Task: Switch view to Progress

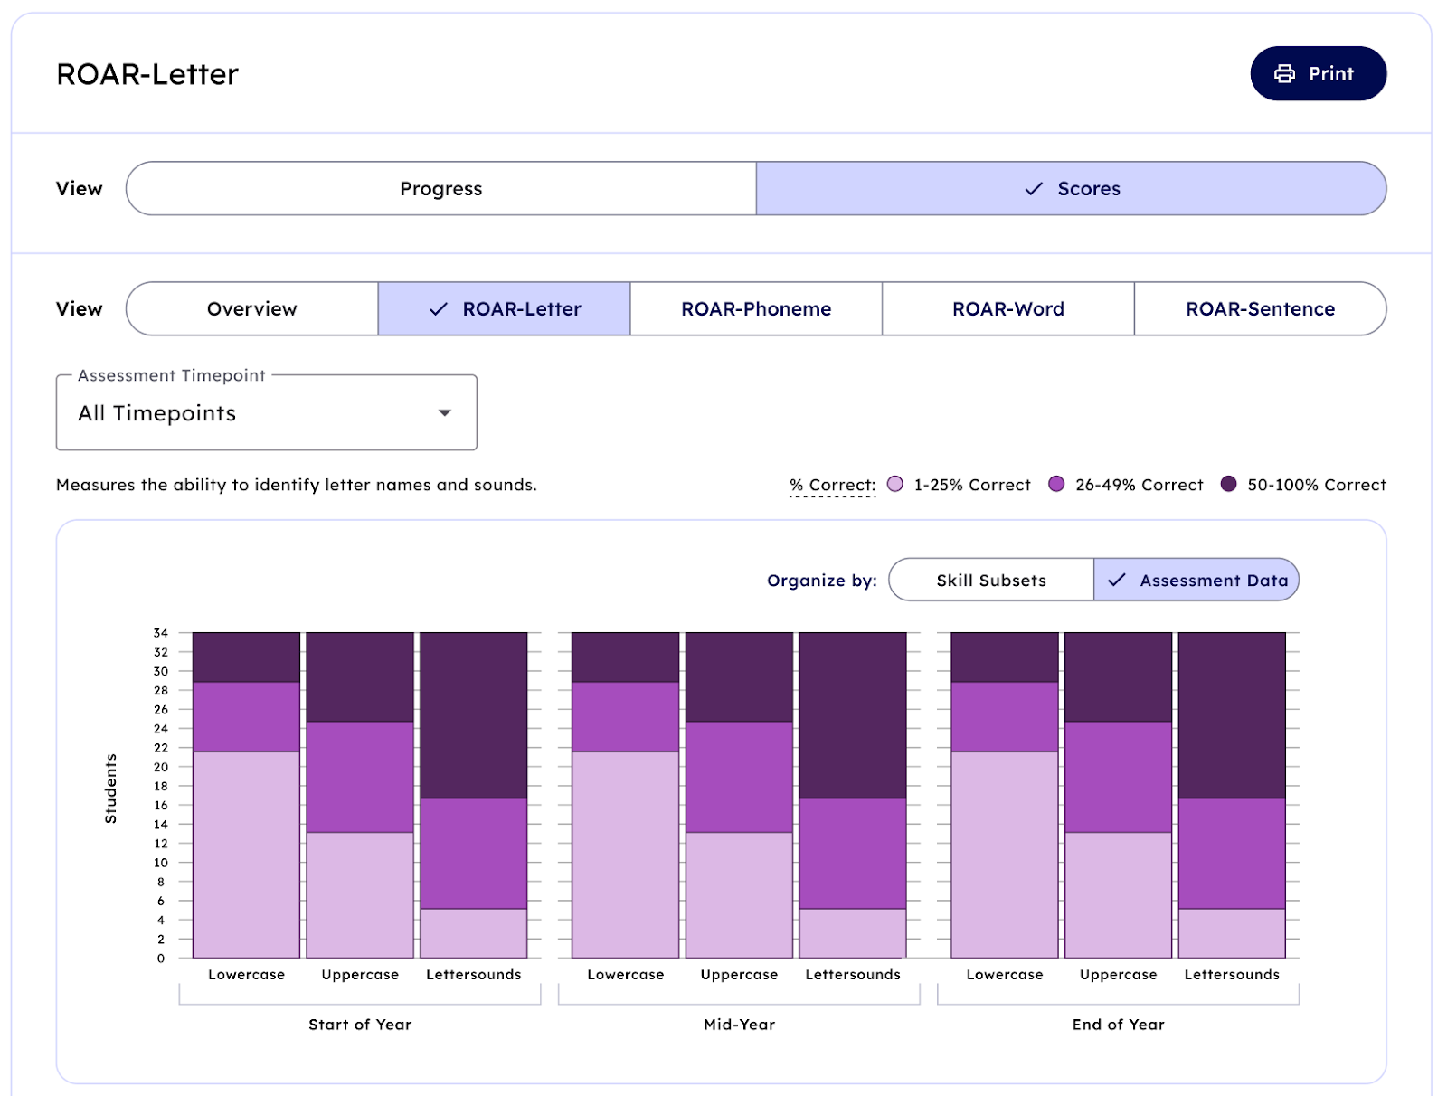Action: click(441, 189)
